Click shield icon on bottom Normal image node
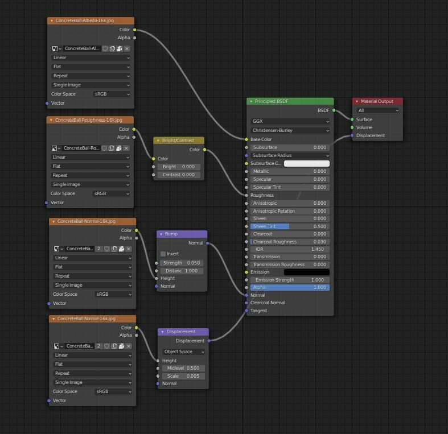Image resolution: width=448 pixels, height=434 pixels. (x=106, y=346)
